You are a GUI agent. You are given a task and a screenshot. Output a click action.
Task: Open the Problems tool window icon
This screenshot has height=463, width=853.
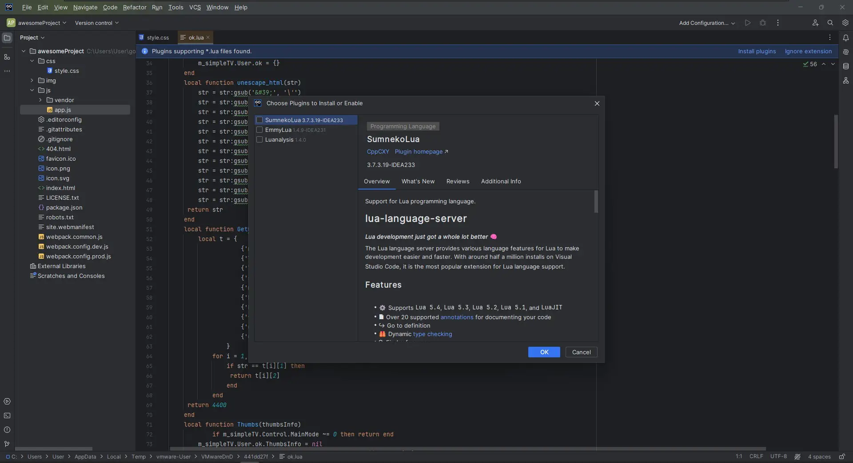coord(7,430)
